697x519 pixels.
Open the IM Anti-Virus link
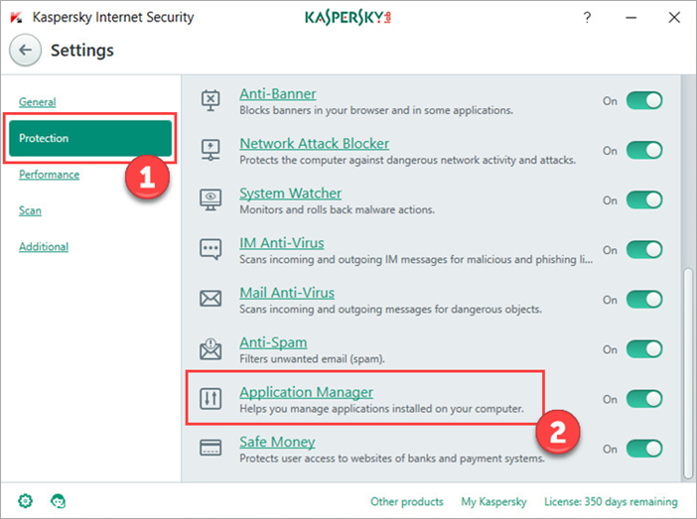[282, 243]
